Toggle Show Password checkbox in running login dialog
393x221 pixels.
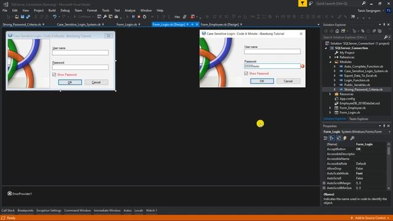tap(246, 74)
